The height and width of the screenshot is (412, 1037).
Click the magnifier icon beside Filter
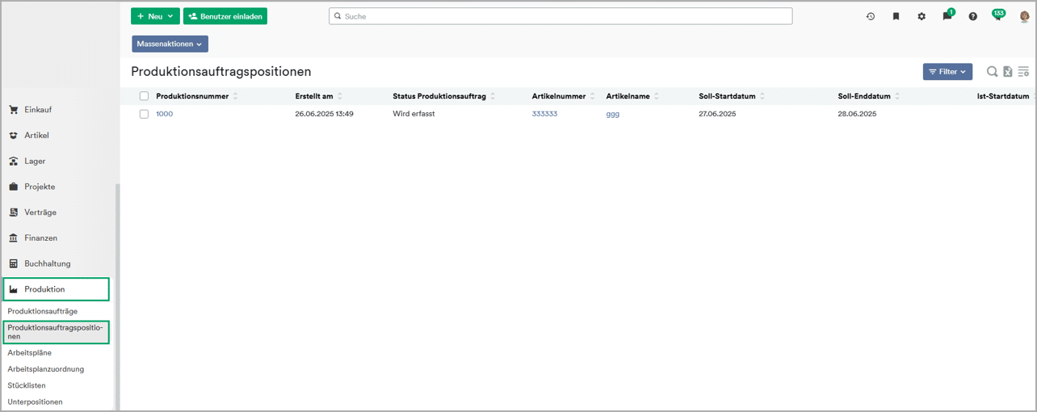992,72
